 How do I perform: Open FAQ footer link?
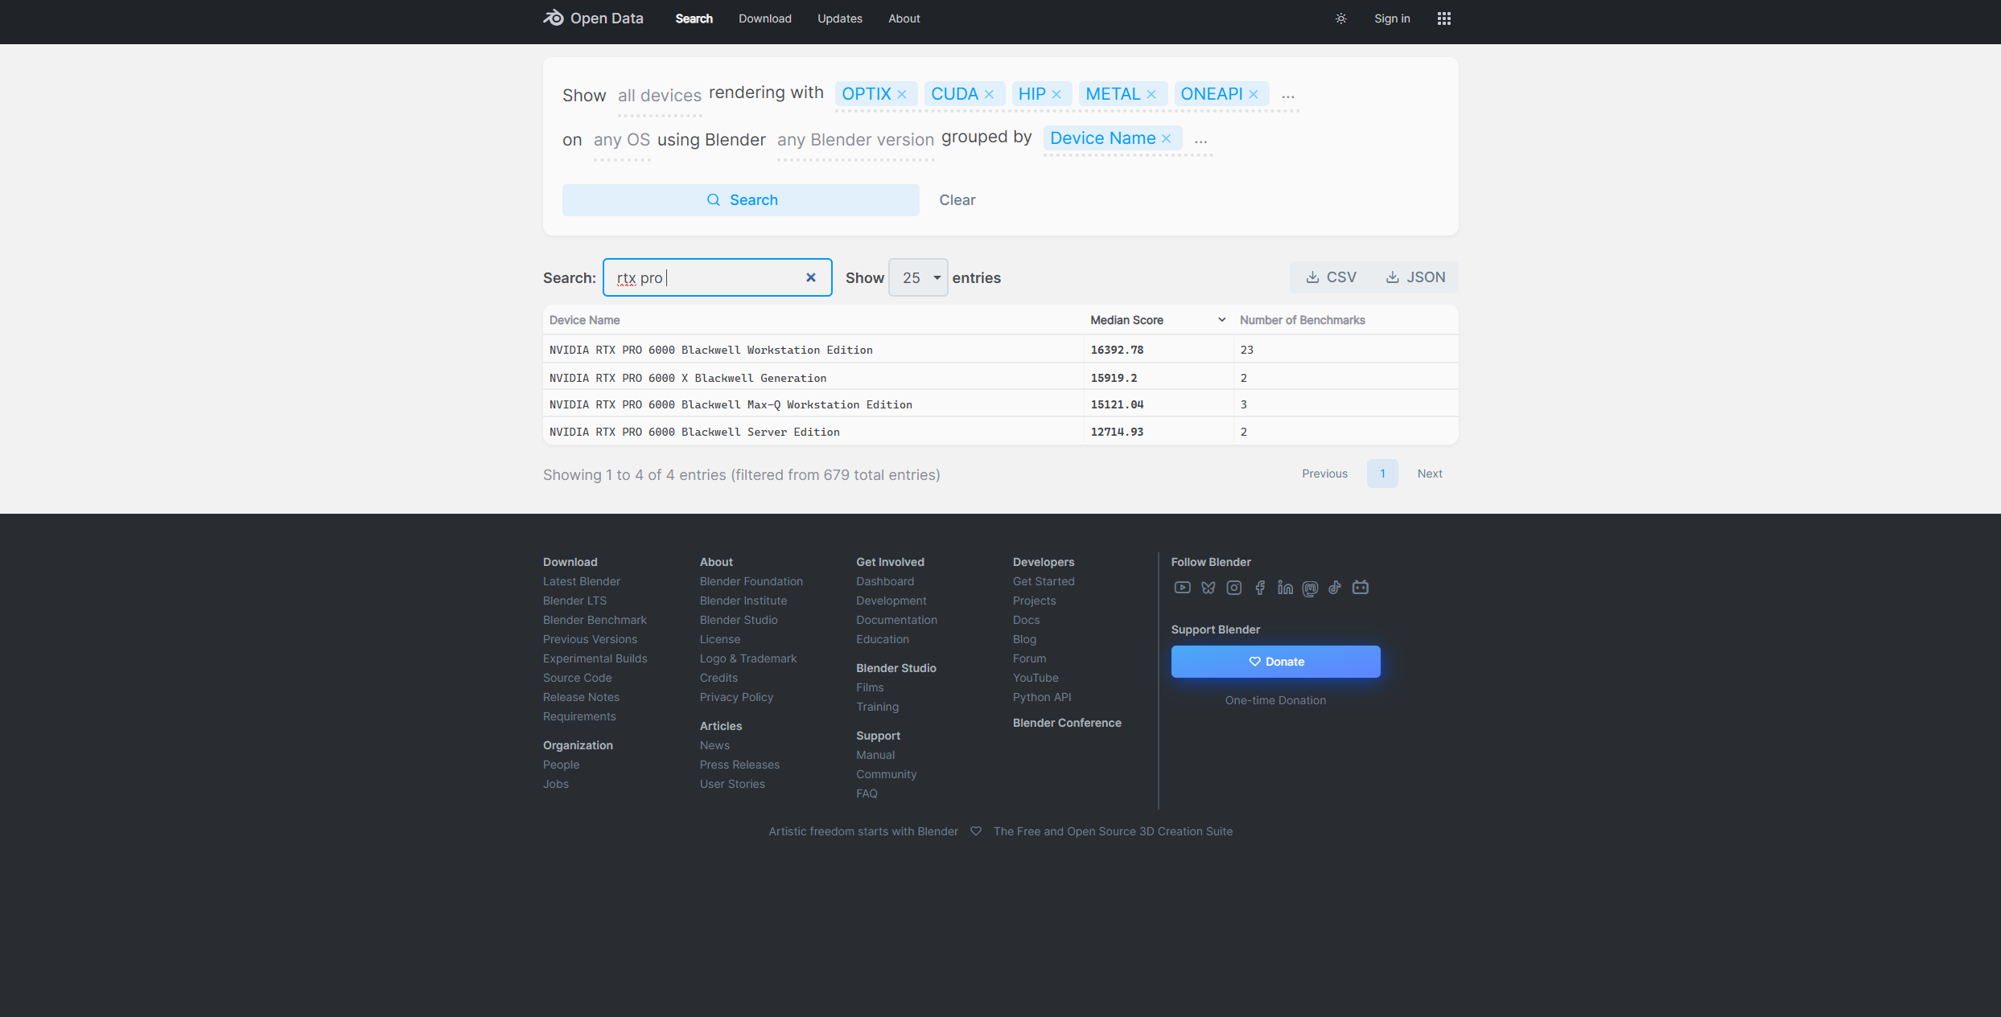coord(867,794)
